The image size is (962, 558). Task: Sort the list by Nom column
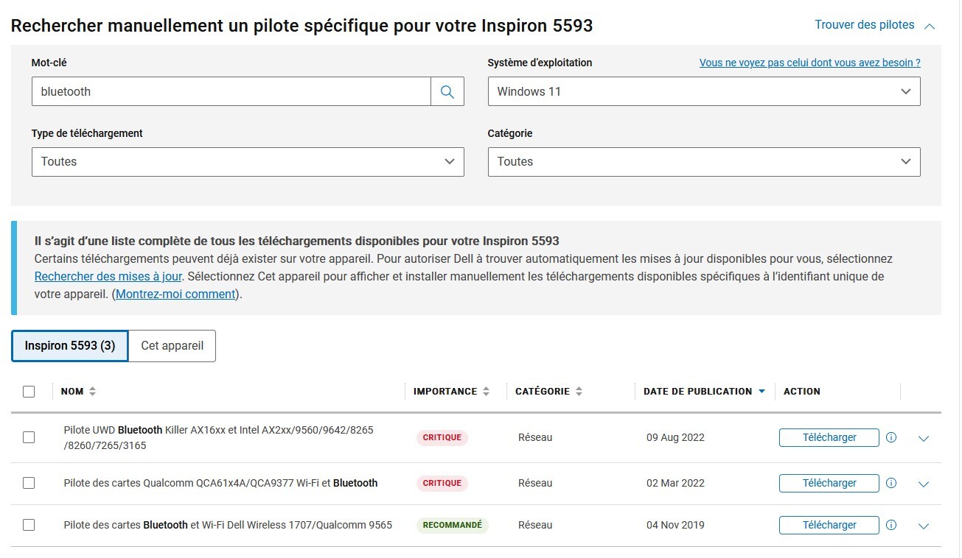[x=92, y=392]
